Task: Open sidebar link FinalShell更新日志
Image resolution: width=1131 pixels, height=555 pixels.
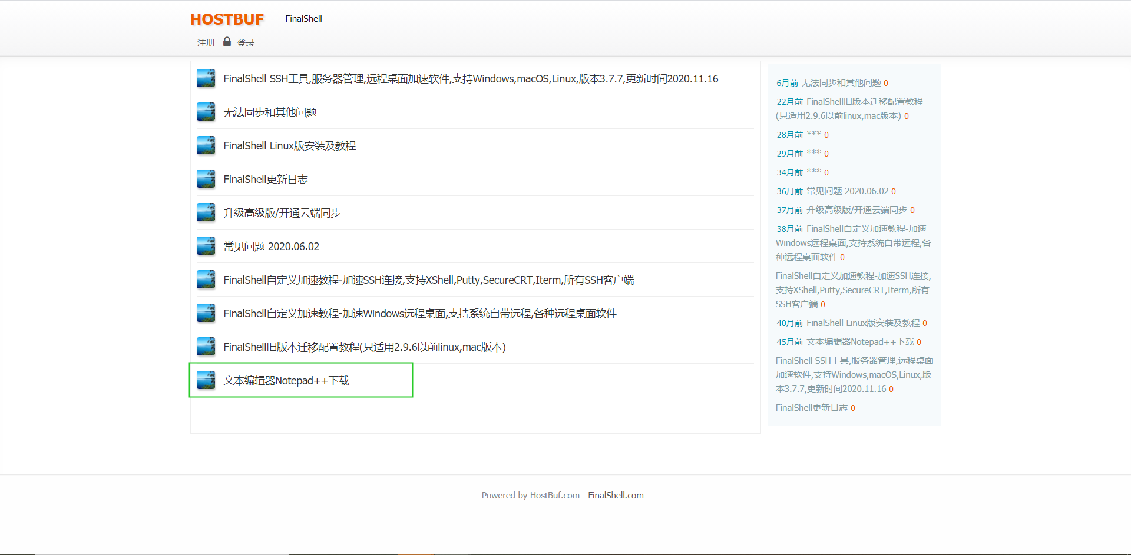Action: point(812,408)
